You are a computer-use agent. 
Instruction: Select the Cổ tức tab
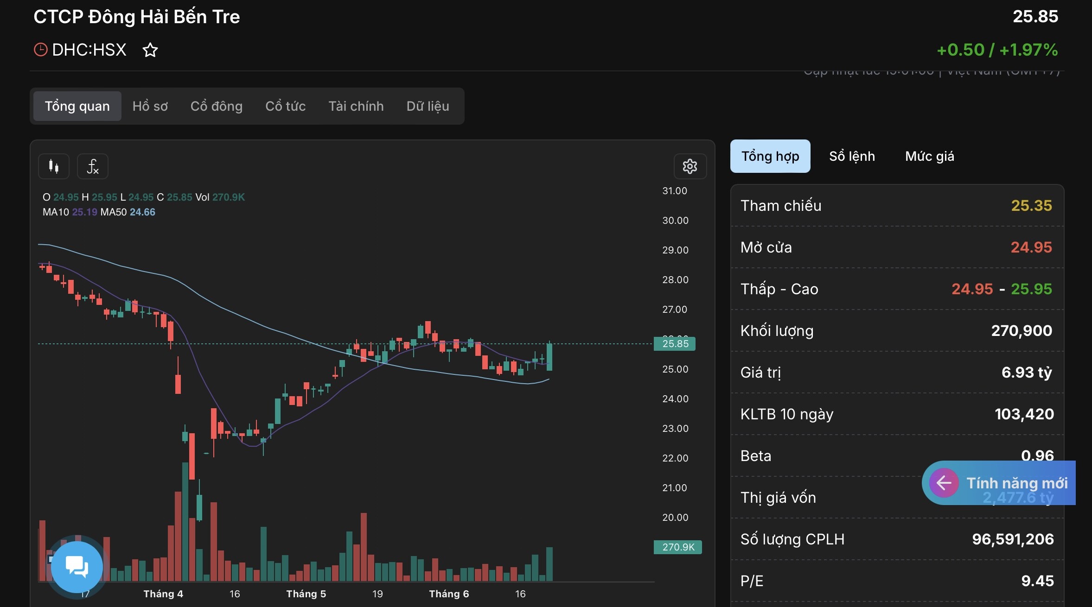point(285,106)
